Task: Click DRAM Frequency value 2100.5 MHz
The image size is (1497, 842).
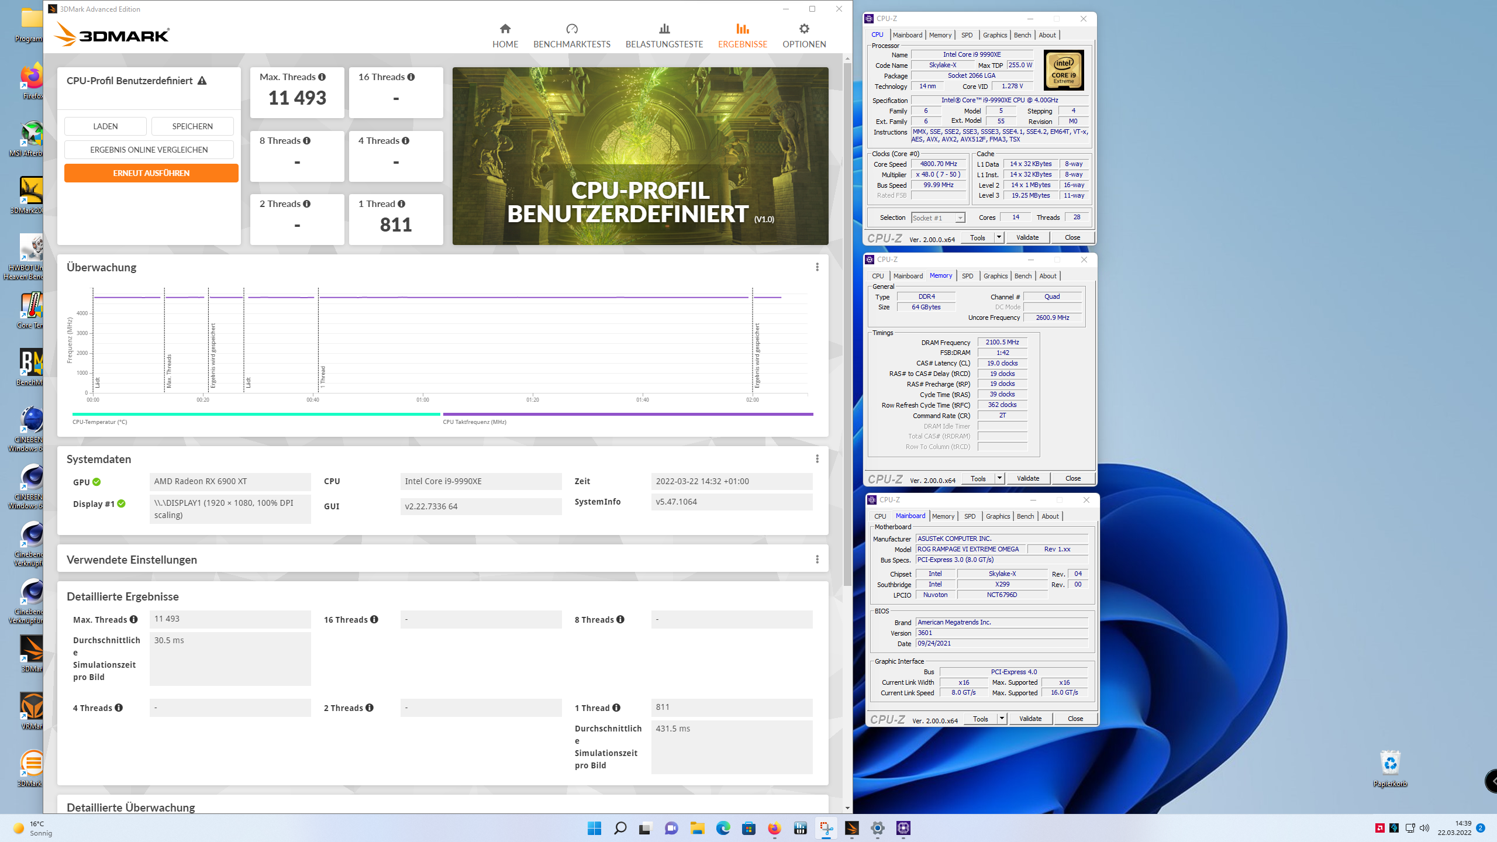Action: pos(1002,343)
